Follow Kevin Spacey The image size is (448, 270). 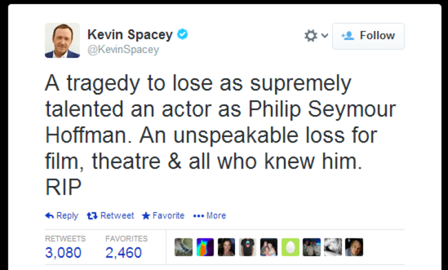(368, 37)
